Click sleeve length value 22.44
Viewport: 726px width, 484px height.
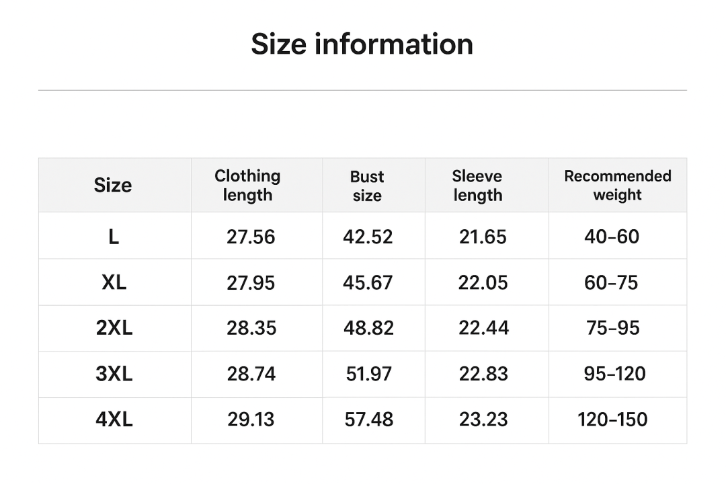click(x=484, y=328)
